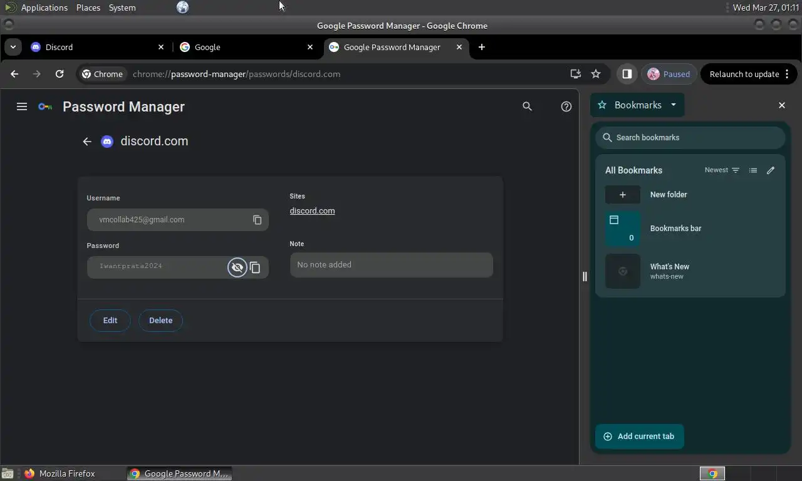The height and width of the screenshot is (481, 802).
Task: Hide the Discord password with the eye icon
Action: [237, 267]
